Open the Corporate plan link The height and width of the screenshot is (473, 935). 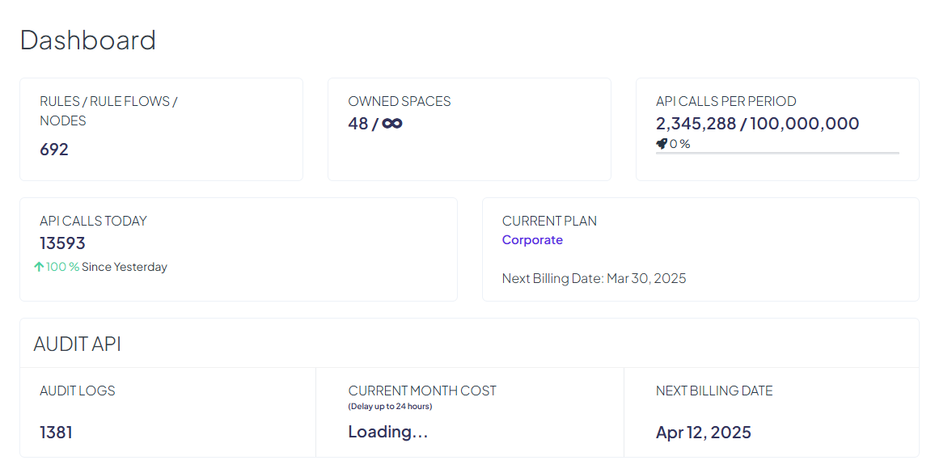click(532, 240)
